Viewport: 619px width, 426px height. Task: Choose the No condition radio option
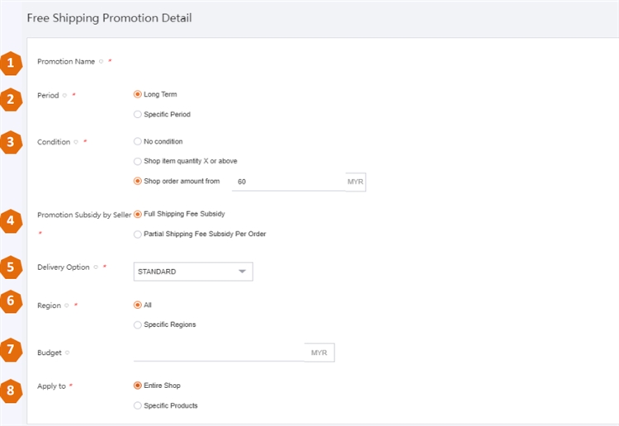138,142
